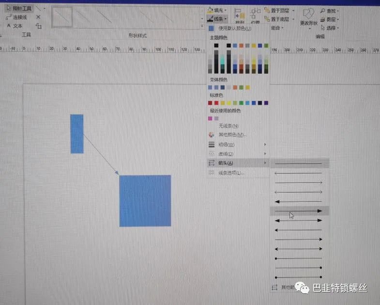Viewport: 380px width, 305px height.
Task: Open 线条选项(L)... line options
Action: click(x=238, y=173)
